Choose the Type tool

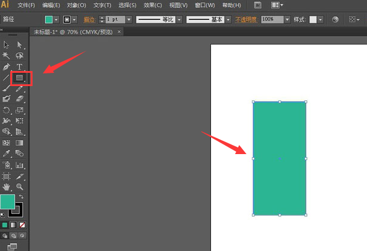coord(19,66)
